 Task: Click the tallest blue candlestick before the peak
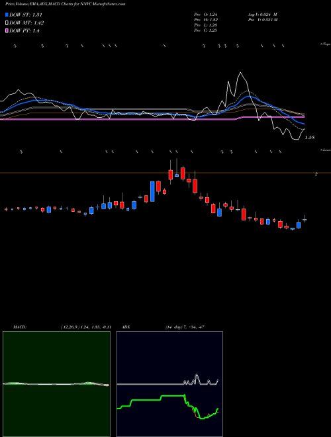[152, 191]
